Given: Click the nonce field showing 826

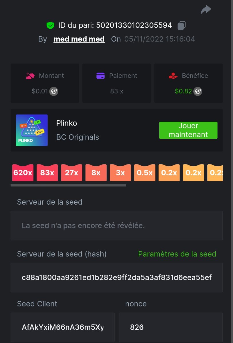Looking at the screenshot, I should 171,327.
